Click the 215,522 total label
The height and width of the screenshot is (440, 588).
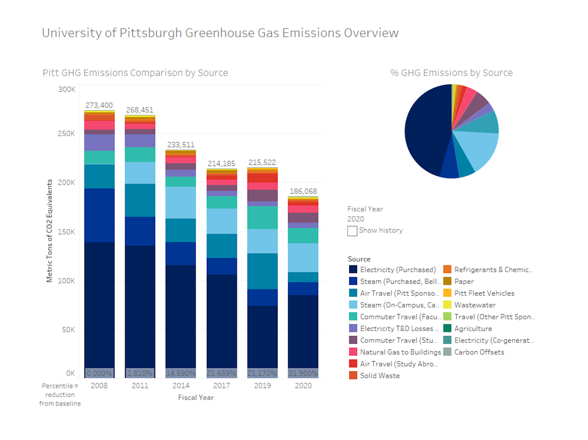point(262,162)
